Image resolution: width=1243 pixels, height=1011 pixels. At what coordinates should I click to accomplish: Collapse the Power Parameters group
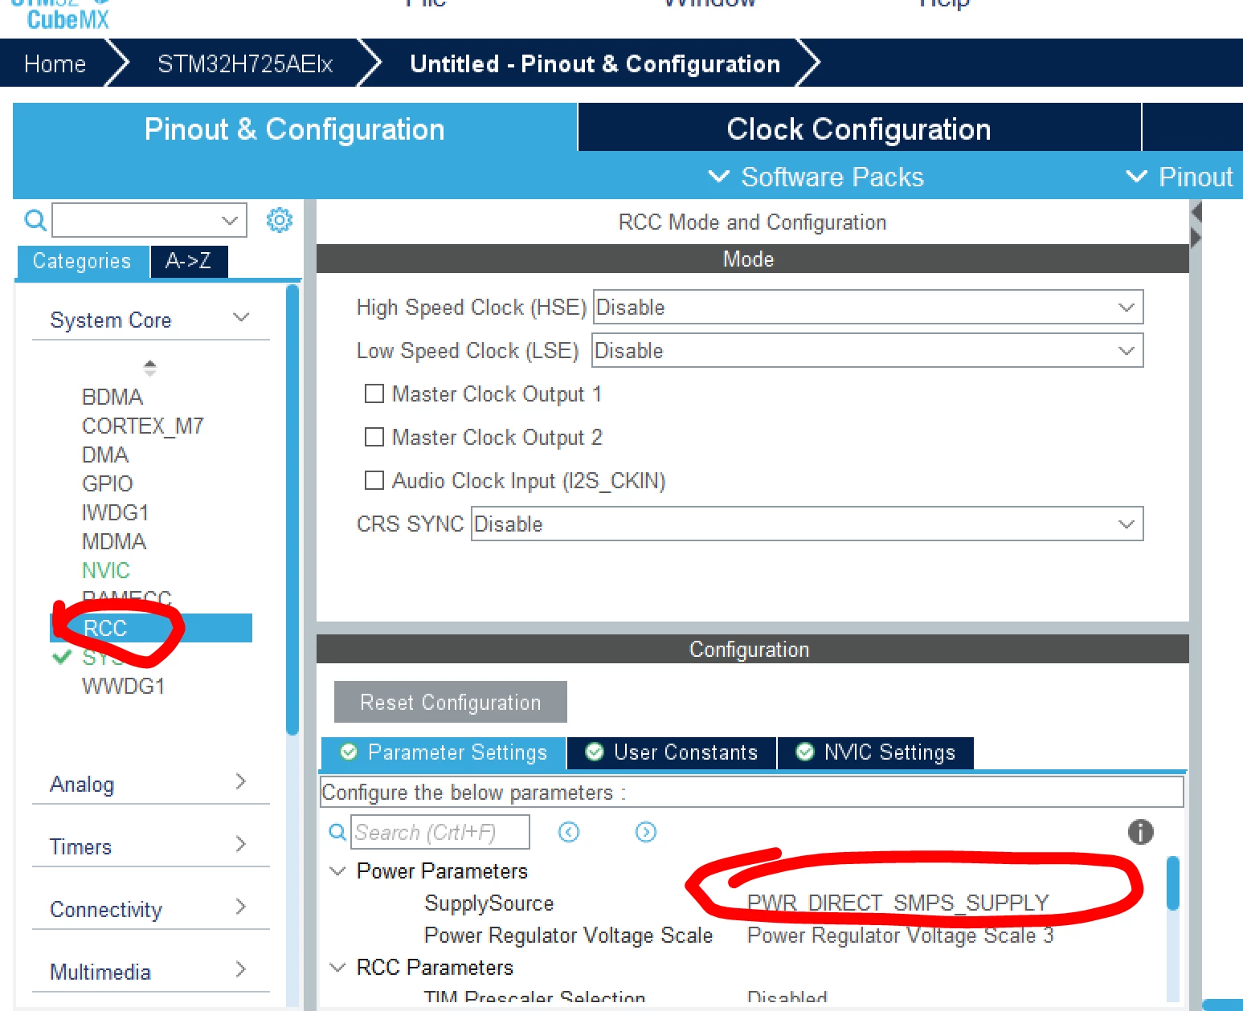point(338,871)
